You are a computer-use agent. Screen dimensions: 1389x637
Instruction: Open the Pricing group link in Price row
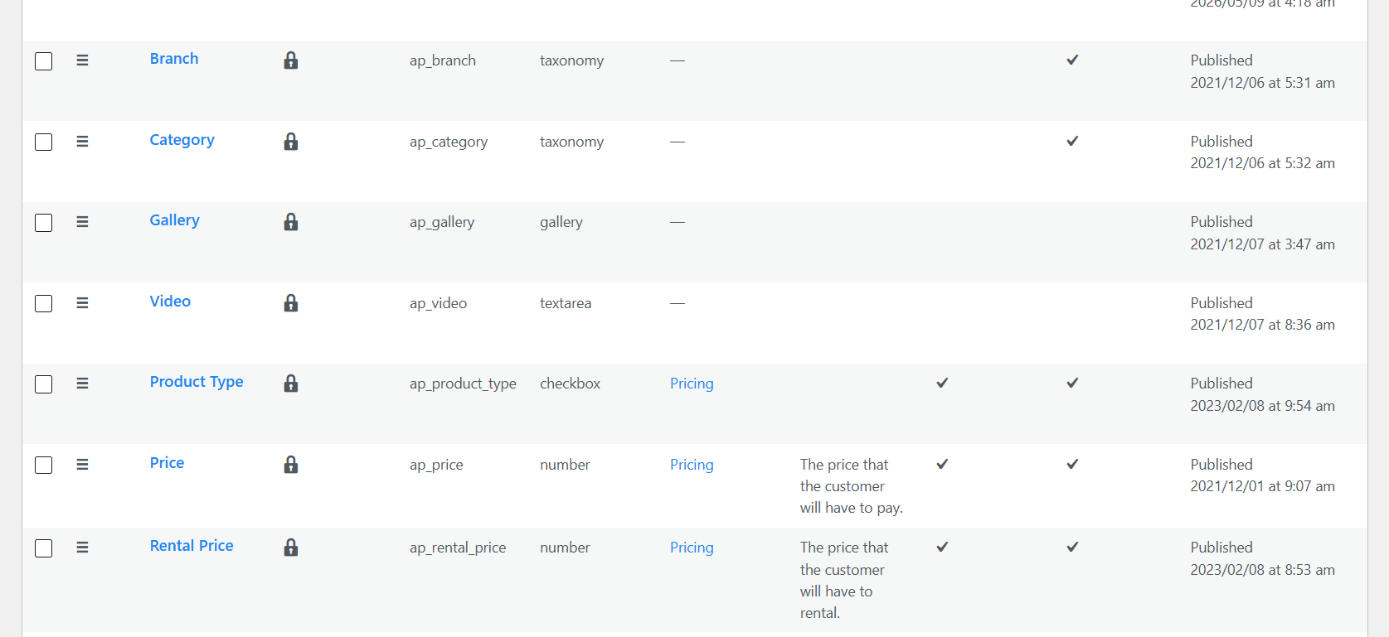pyautogui.click(x=692, y=465)
